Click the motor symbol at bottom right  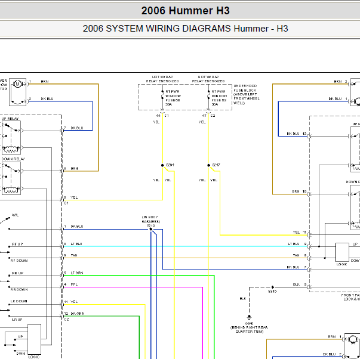point(353,339)
